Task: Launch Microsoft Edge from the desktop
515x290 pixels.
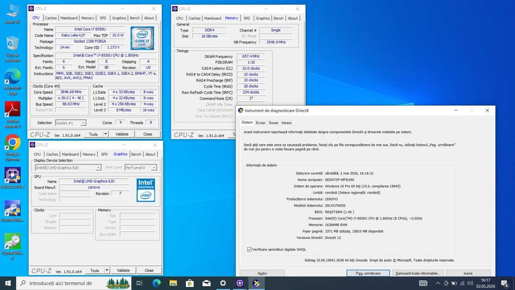Action: [x=12, y=82]
